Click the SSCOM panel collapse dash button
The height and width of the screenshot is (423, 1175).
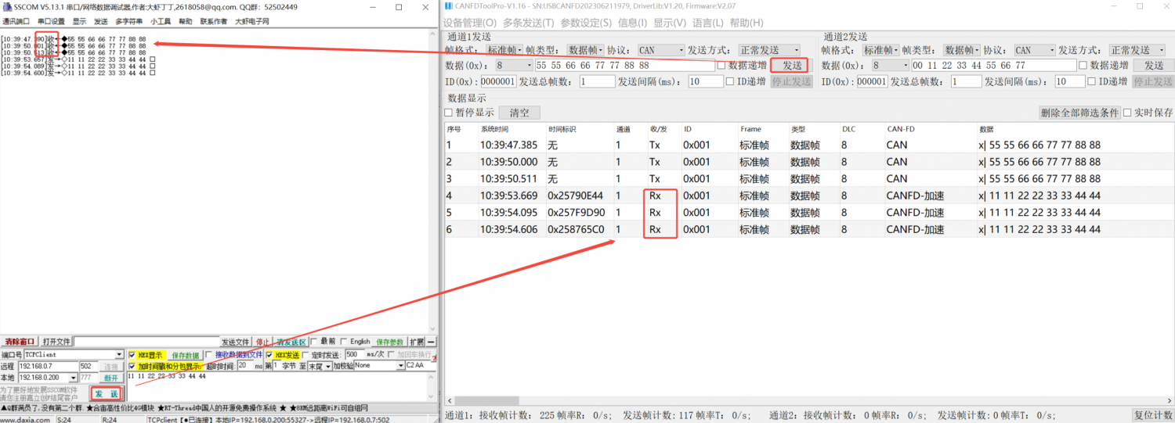(431, 342)
